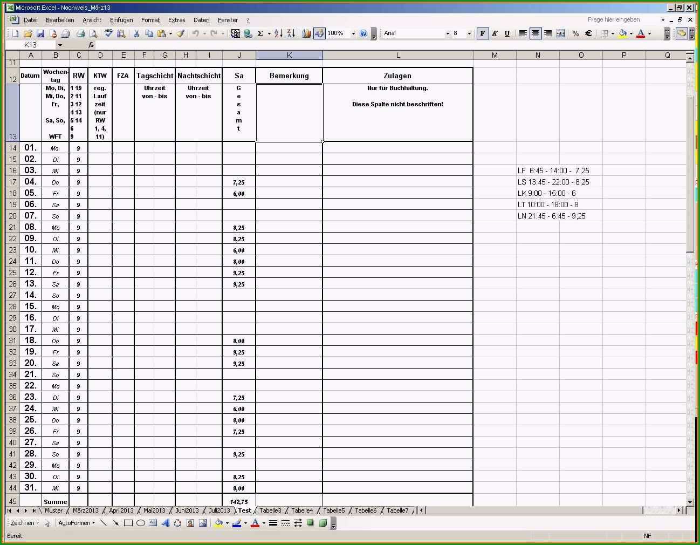Open the font size dropdown
This screenshot has width=700, height=545.
click(x=469, y=33)
